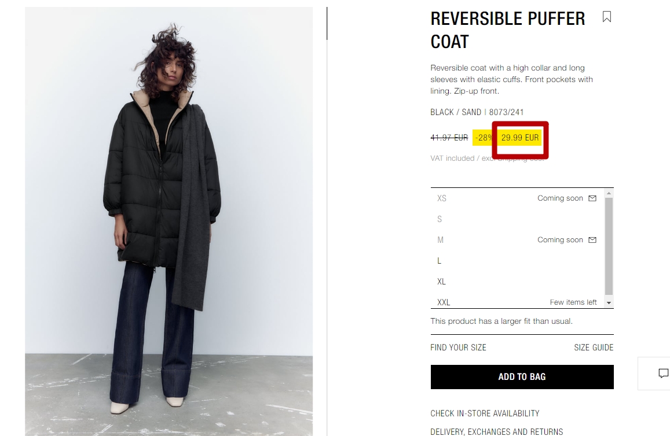Click the image gallery vertical scroll indicator
The width and height of the screenshot is (670, 436).
(327, 24)
